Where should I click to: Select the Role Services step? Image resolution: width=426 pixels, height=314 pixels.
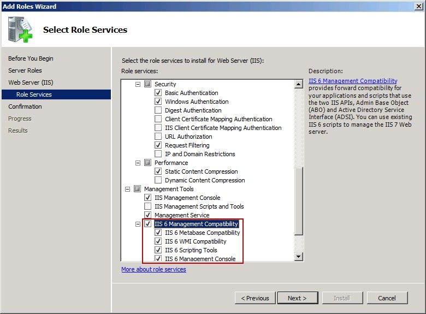[56, 94]
